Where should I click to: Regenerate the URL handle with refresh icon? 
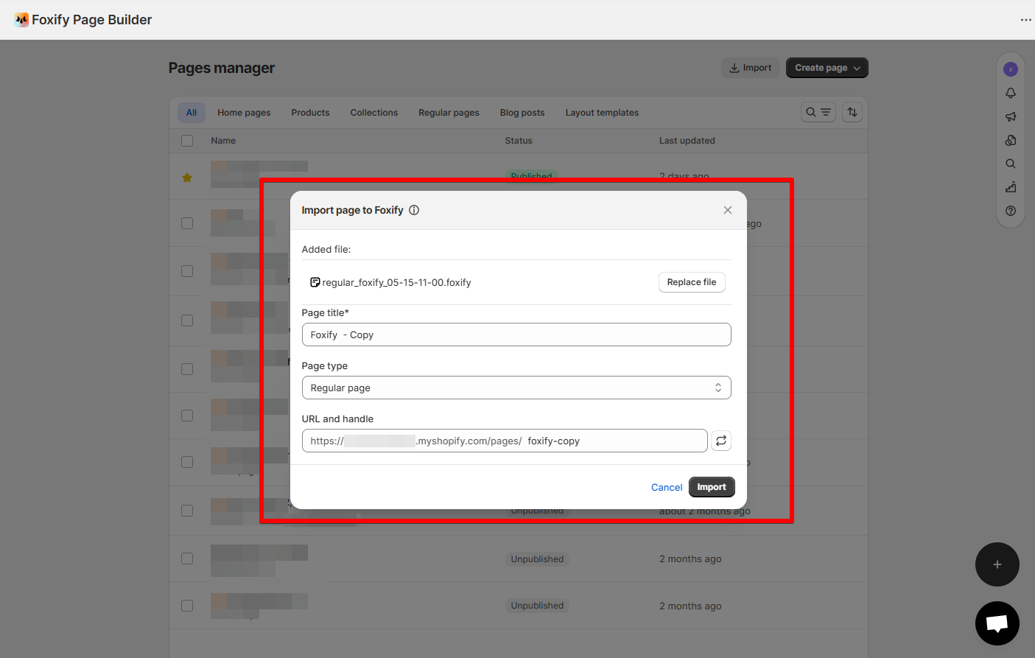pyautogui.click(x=721, y=441)
